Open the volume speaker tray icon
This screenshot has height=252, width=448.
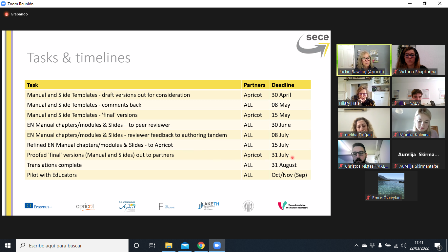(x=404, y=245)
